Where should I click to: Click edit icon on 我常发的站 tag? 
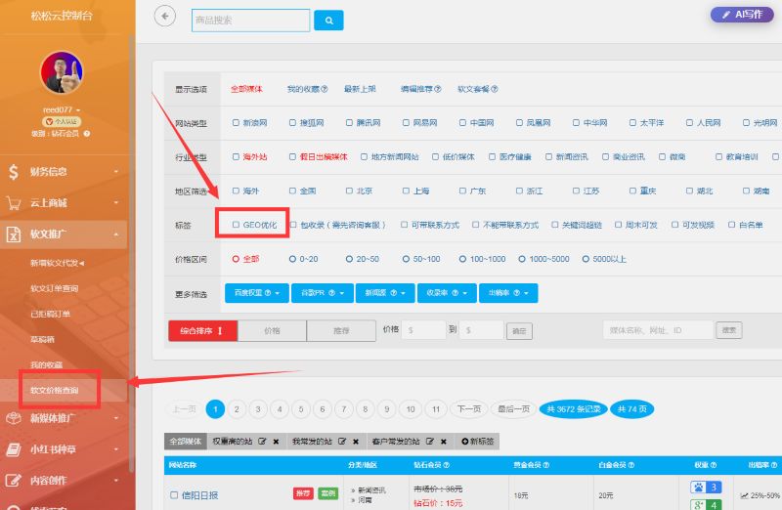(342, 442)
